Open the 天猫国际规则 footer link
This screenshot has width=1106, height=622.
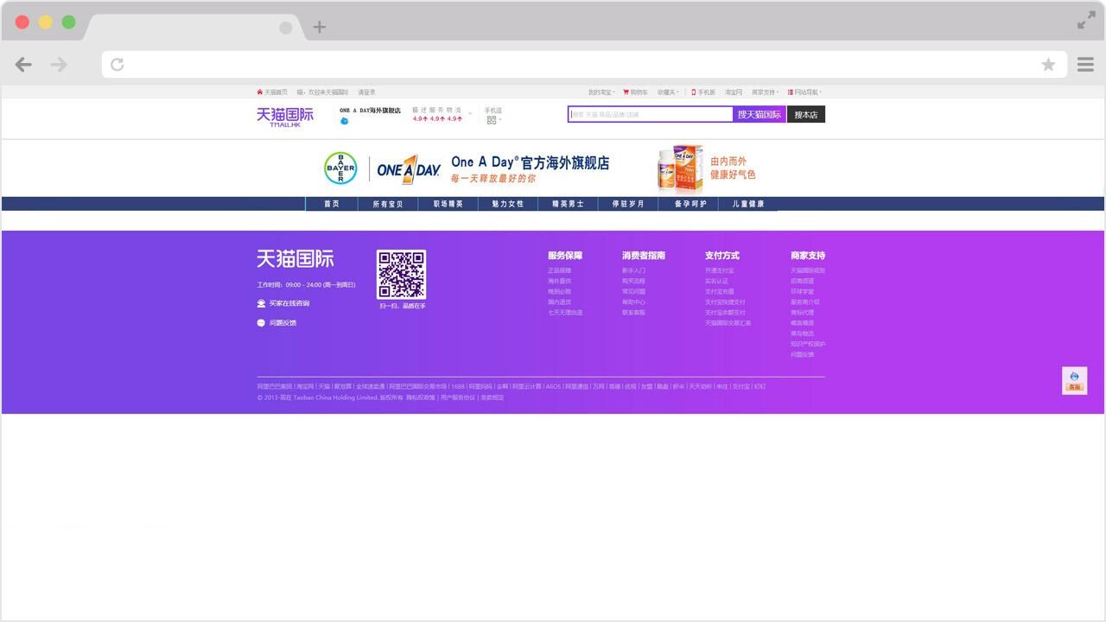(808, 270)
